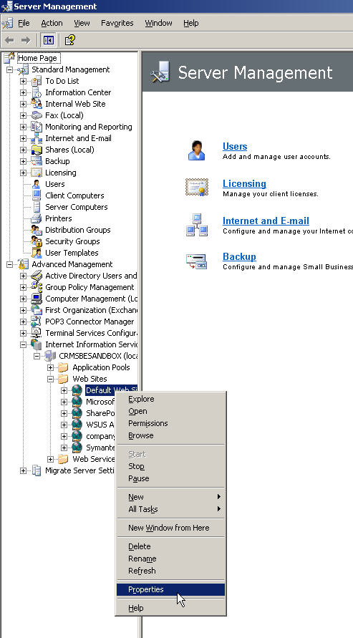
Task: Select the Users person icon in right pane
Action: click(197, 150)
